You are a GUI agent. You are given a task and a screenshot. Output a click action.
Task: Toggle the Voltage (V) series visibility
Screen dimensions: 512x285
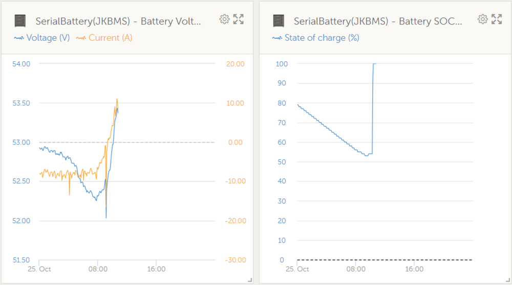coord(48,38)
